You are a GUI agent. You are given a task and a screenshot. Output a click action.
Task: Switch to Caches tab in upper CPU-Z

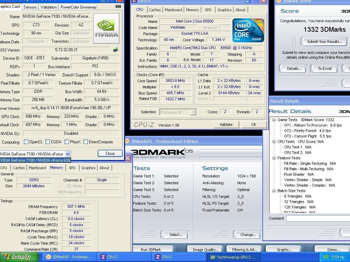(x=155, y=10)
